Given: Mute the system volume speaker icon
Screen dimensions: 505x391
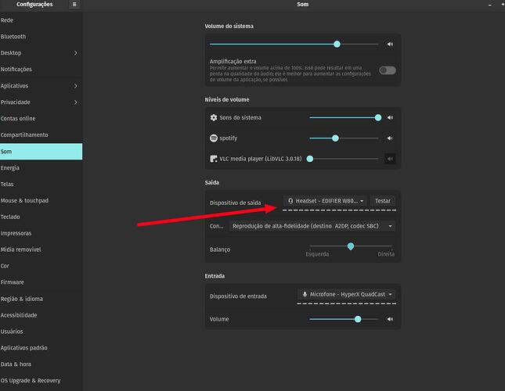Looking at the screenshot, I should pyautogui.click(x=390, y=44).
